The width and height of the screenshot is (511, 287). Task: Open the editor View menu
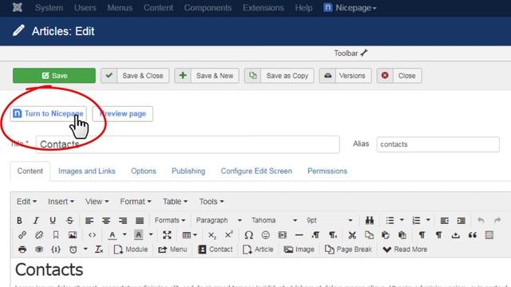97,202
